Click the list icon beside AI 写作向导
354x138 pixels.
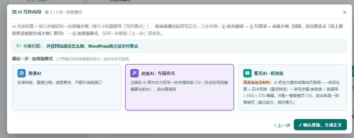pyautogui.click(x=14, y=12)
